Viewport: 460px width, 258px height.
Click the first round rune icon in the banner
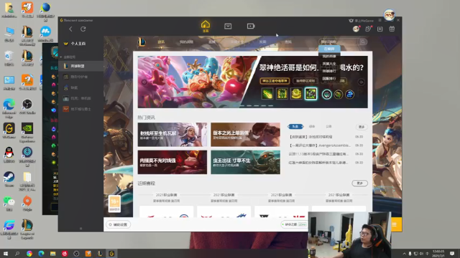[x=327, y=95]
